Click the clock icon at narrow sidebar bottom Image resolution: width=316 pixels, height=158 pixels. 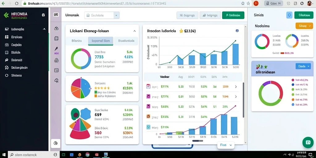(56, 143)
